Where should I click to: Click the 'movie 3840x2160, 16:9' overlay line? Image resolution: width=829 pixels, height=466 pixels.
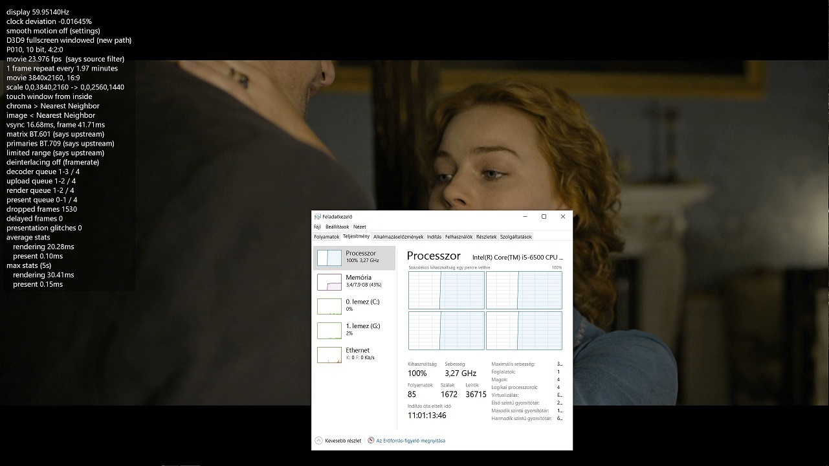[x=43, y=78]
